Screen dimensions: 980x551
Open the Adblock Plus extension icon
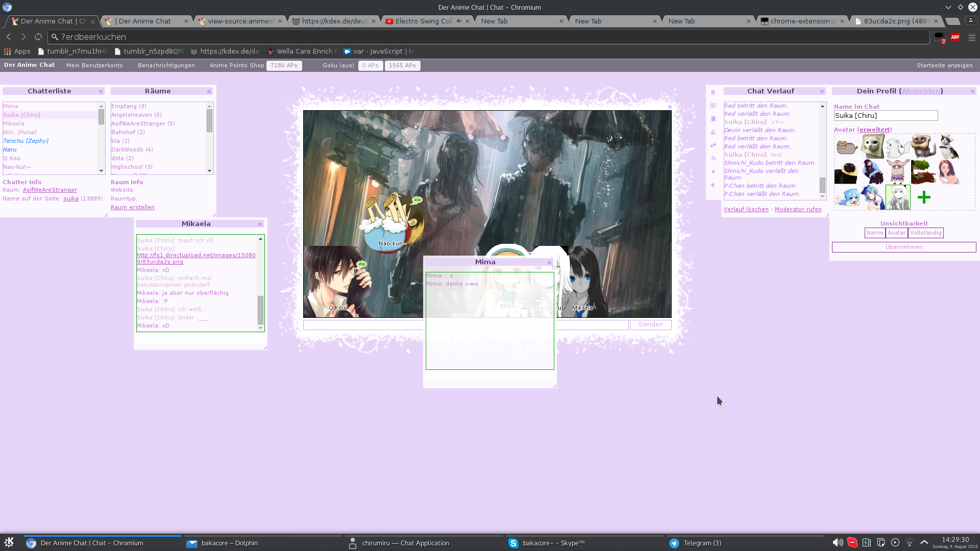955,37
